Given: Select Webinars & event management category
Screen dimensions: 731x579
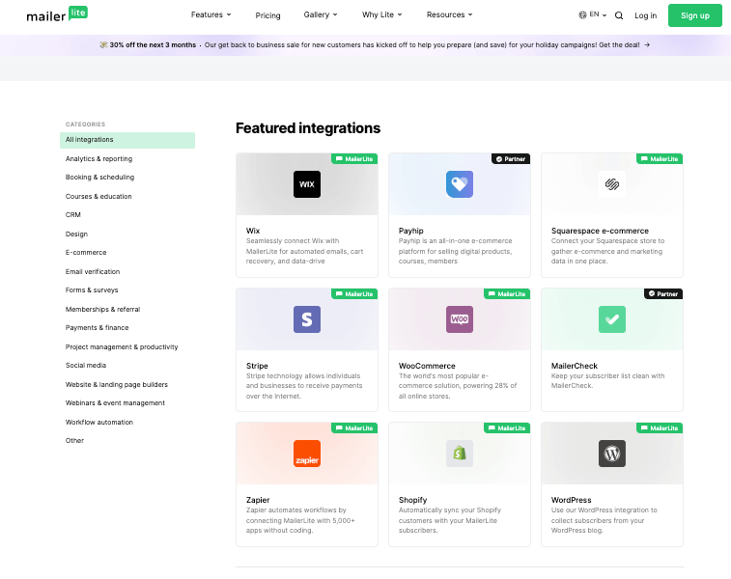Looking at the screenshot, I should [x=115, y=403].
